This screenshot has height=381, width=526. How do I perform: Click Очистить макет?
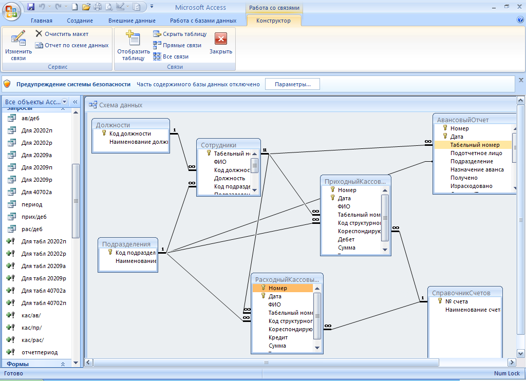point(62,34)
